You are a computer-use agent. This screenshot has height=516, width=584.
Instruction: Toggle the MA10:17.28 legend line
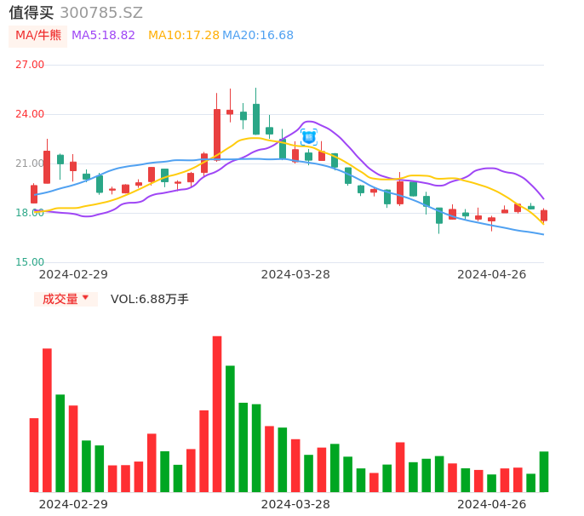click(x=183, y=36)
